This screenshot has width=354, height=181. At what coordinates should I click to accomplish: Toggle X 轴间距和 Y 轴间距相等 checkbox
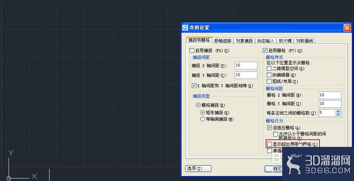(194, 85)
